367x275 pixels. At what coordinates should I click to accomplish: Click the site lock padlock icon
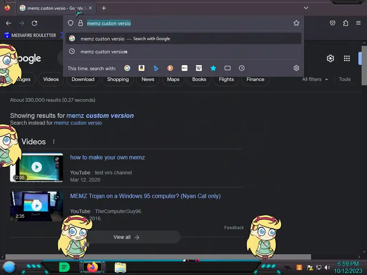click(81, 23)
